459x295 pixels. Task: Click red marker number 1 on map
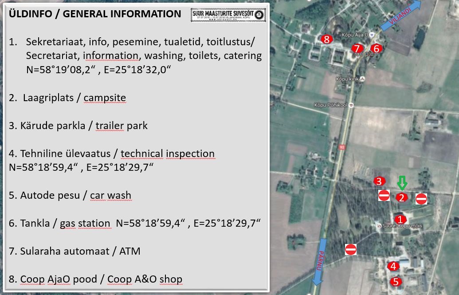(400, 219)
